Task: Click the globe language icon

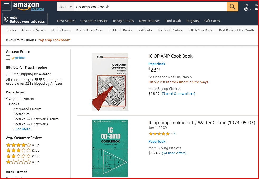Action: click(x=246, y=9)
